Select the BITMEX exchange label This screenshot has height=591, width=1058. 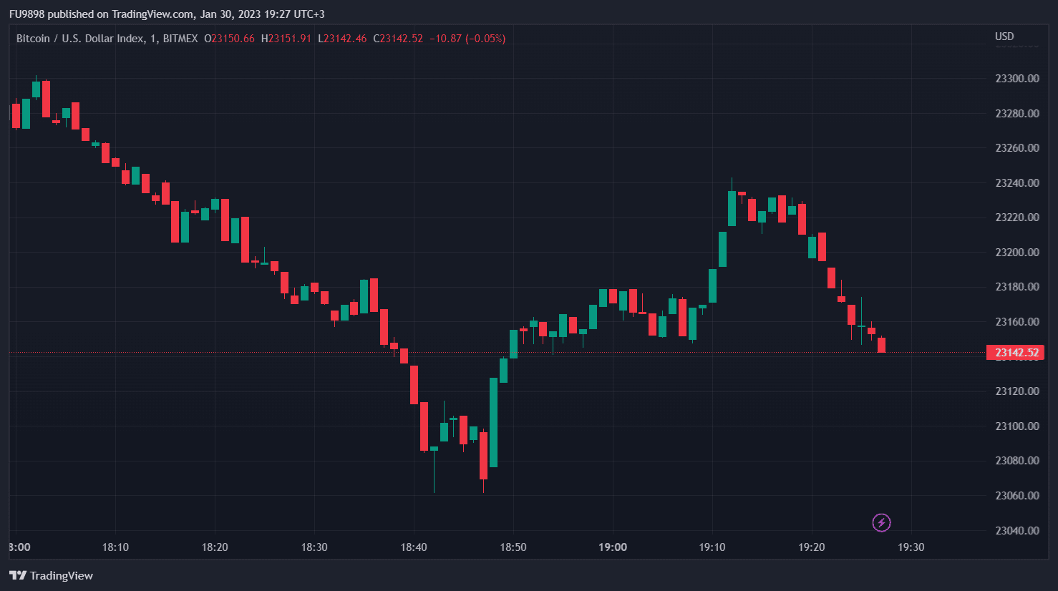click(180, 39)
